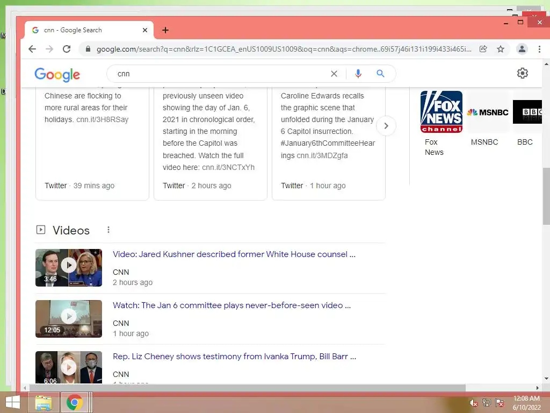Click the Fox News label
Screen dimensions: 550x413
434,147
